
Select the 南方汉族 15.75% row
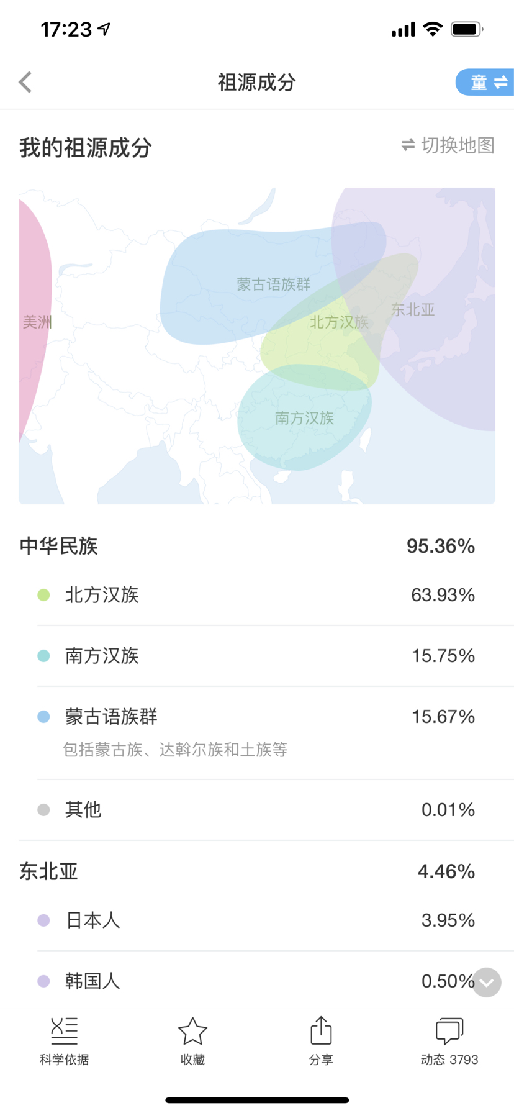tap(256, 656)
